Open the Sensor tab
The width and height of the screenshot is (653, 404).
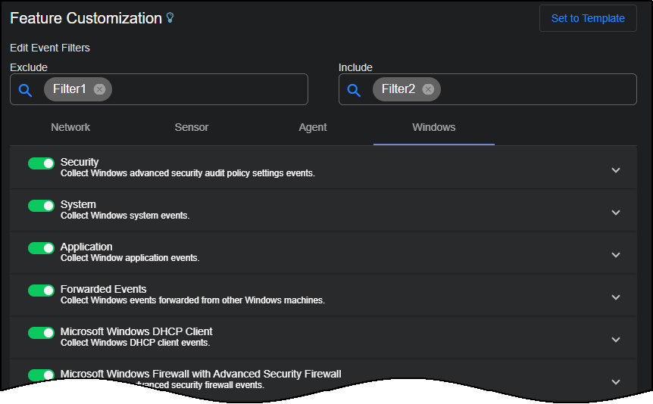click(x=192, y=127)
